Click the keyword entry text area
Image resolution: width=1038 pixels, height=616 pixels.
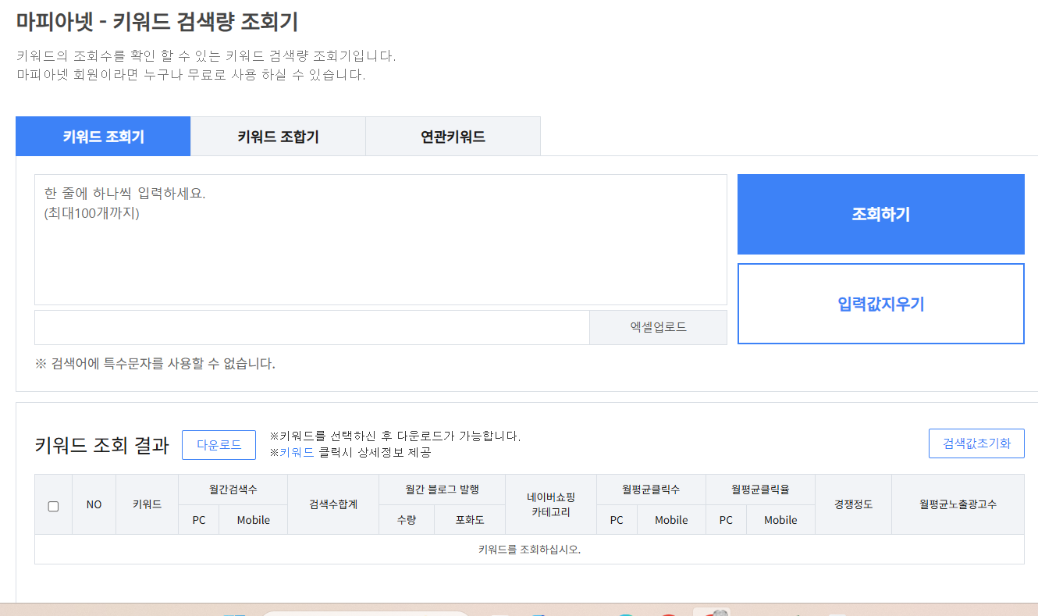pyautogui.click(x=379, y=238)
